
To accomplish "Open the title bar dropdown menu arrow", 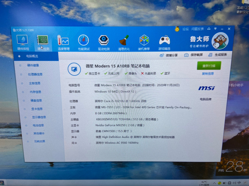I will click(x=215, y=29).
